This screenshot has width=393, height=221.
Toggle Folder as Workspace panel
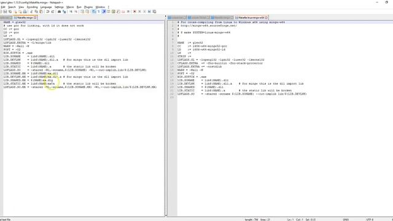(123, 12)
